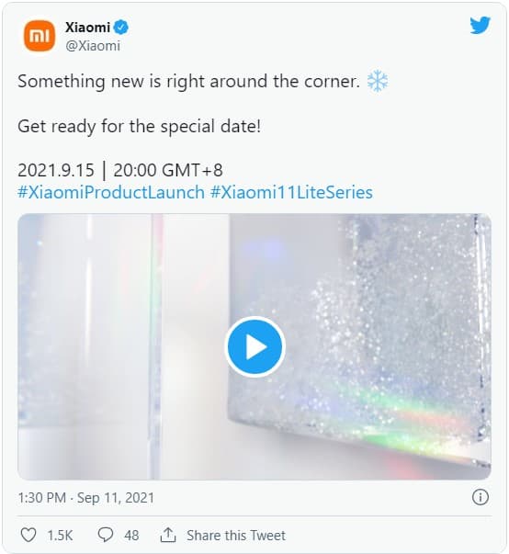Image resolution: width=509 pixels, height=554 pixels.
Task: Select Share this Tweet
Action: coord(236,536)
